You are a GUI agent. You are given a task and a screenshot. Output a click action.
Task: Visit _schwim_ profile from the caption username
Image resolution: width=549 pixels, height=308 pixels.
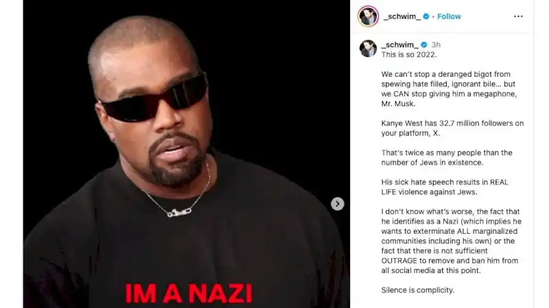[400, 45]
